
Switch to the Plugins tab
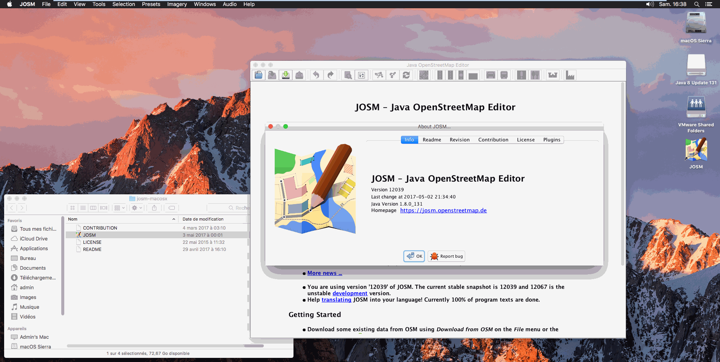[x=552, y=140]
